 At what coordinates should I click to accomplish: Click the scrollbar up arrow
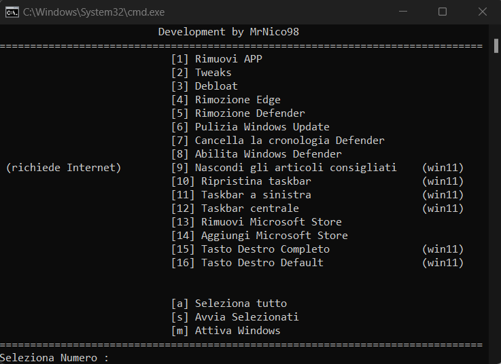click(496, 31)
